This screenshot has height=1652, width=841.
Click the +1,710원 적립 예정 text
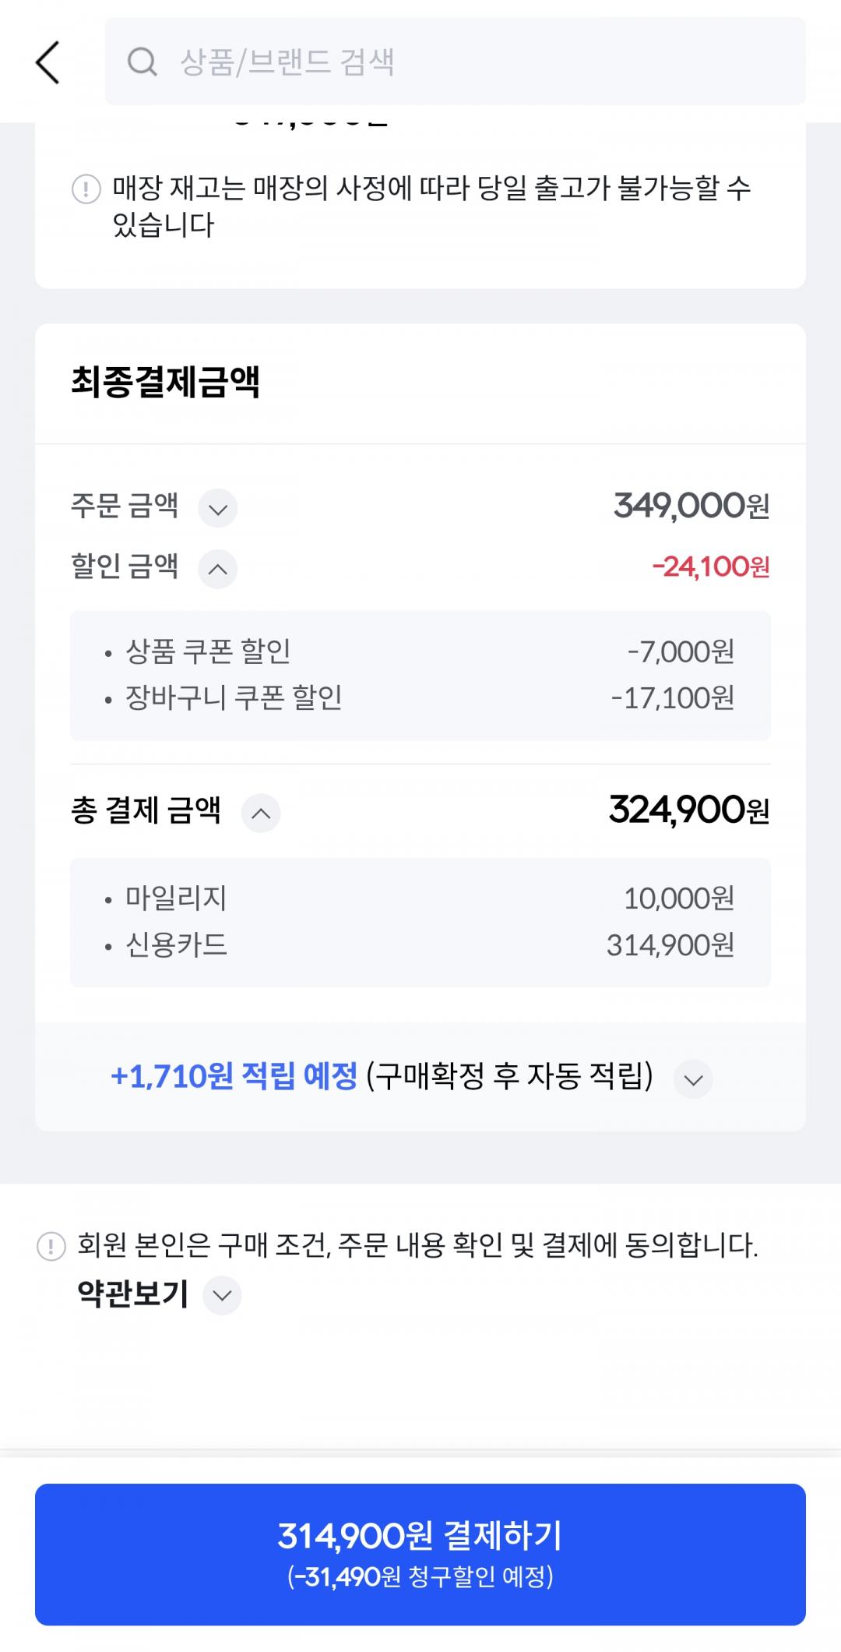(x=234, y=1077)
